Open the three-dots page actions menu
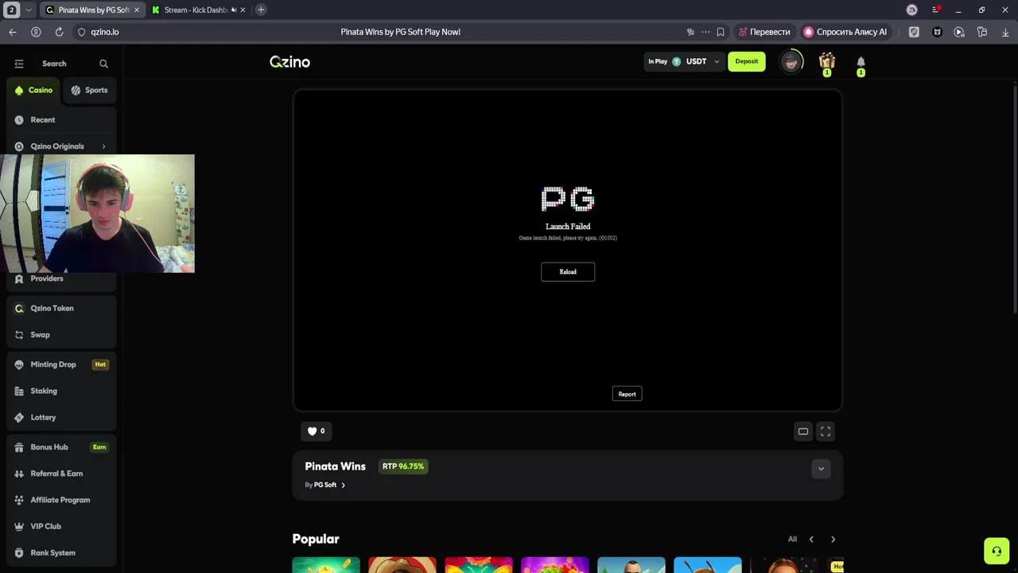Screen dimensions: 1018x573 tap(705, 32)
